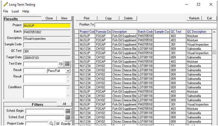This screenshot has width=218, height=126.
Task: Open the File menu
Action: click(x=5, y=11)
